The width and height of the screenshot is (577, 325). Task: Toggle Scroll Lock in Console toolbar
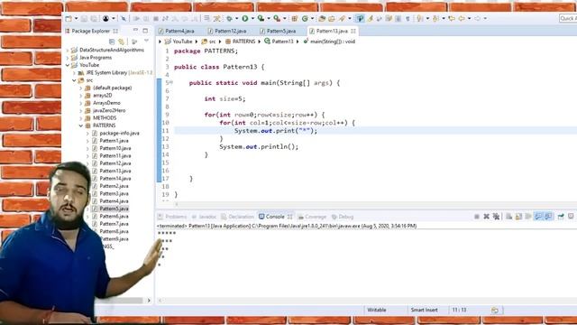518,217
